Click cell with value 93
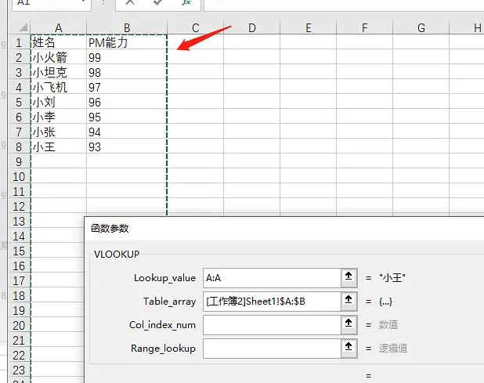The width and height of the screenshot is (484, 383). [x=127, y=147]
